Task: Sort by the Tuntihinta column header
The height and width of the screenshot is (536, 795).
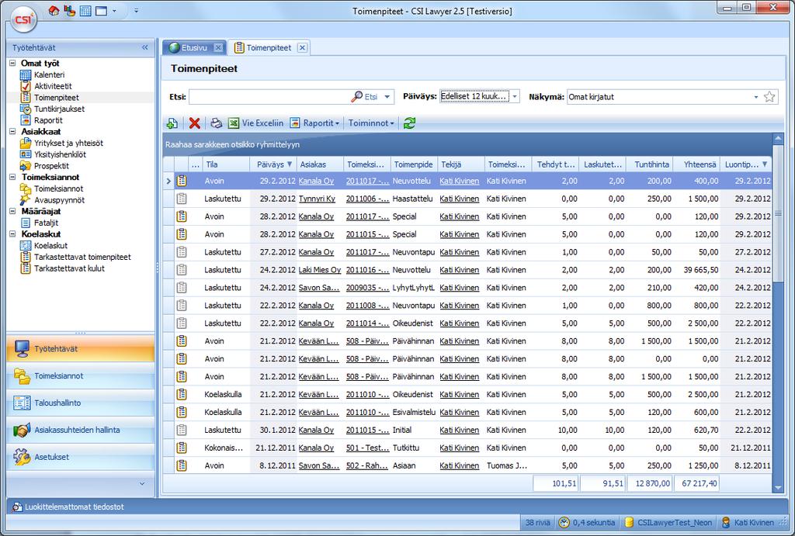Action: coord(648,164)
